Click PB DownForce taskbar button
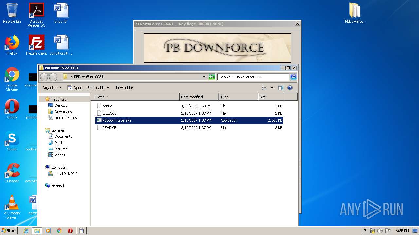 pyautogui.click(x=82, y=231)
